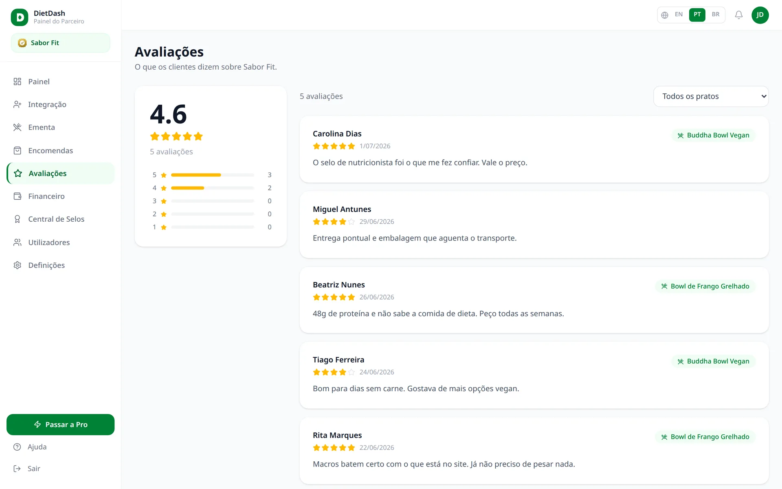Open Encomendas section

(60, 150)
